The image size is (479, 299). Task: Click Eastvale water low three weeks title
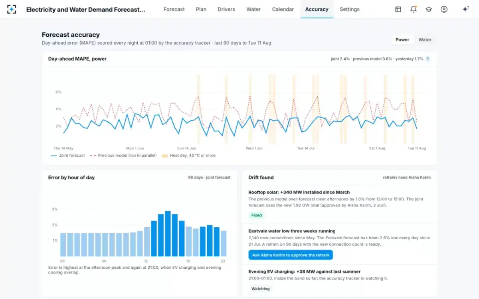pos(292,231)
